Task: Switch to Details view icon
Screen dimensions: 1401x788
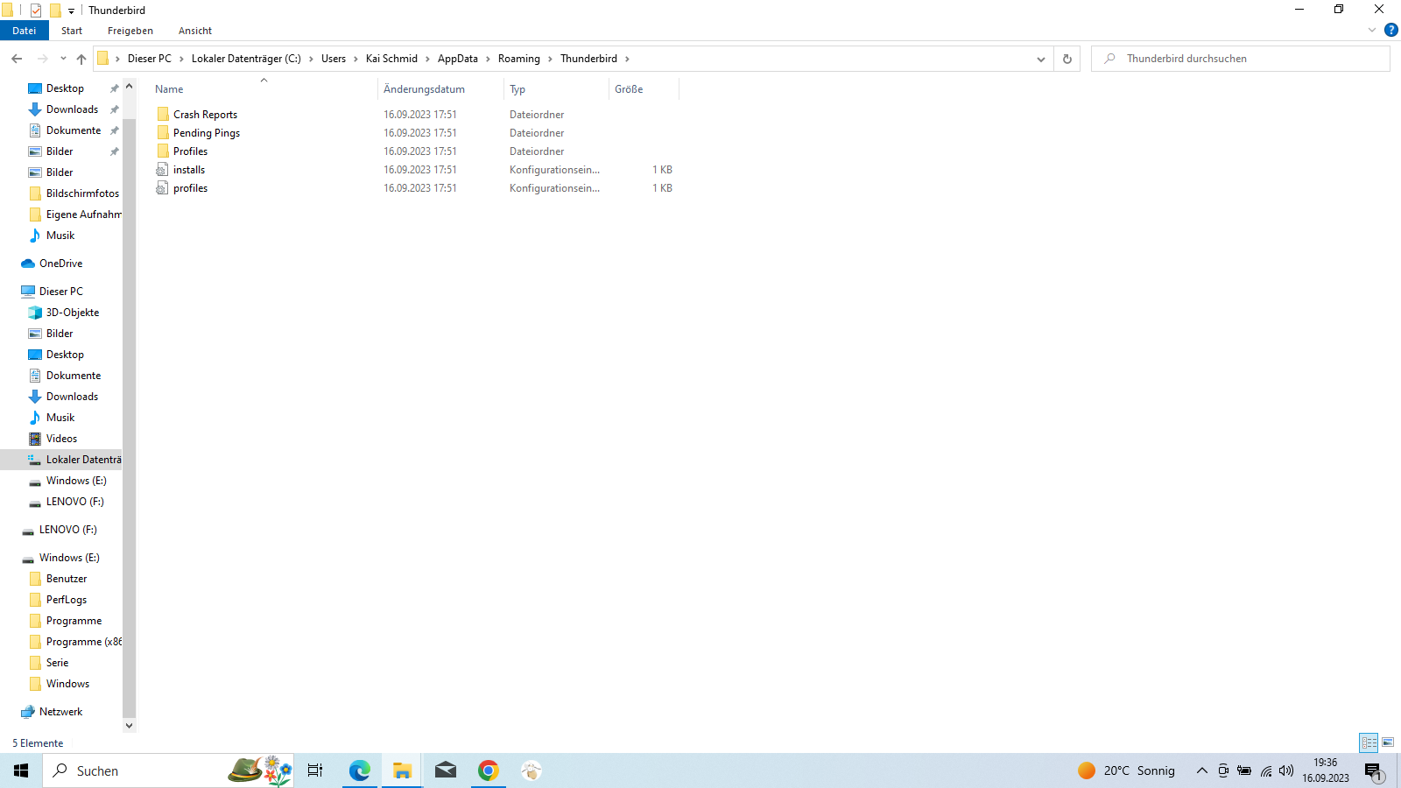Action: click(x=1369, y=742)
